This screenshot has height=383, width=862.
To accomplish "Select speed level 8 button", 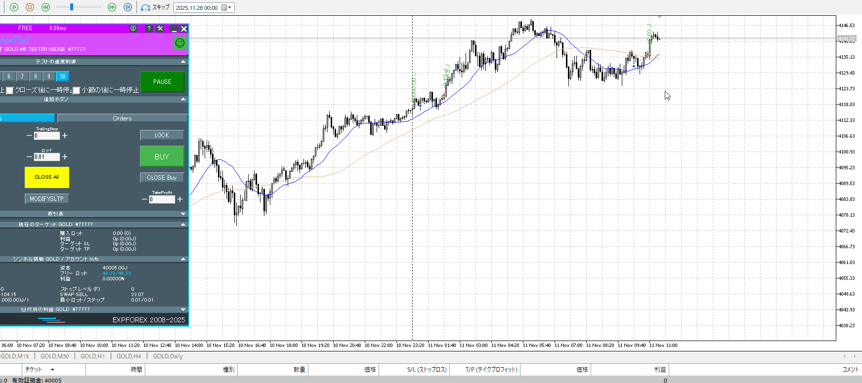I will tap(36, 77).
